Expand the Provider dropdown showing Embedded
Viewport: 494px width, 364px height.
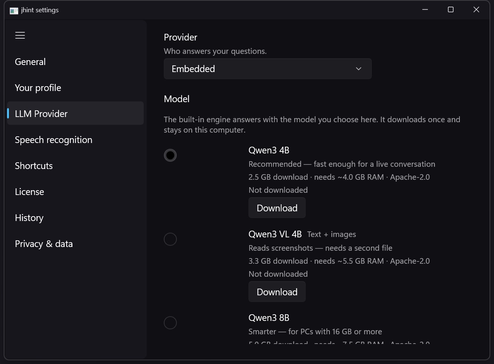coord(267,69)
